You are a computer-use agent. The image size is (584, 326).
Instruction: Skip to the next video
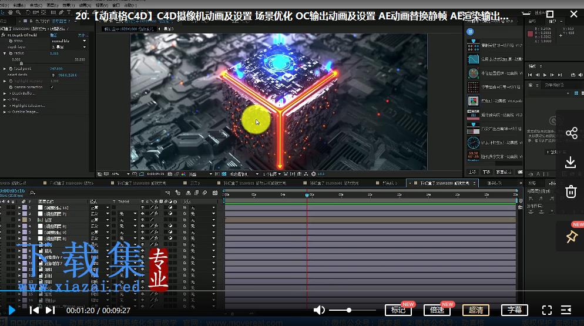[51, 310]
